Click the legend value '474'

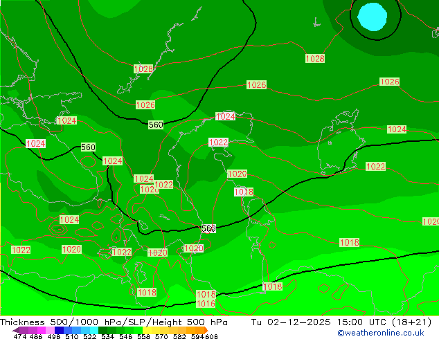(20, 336)
